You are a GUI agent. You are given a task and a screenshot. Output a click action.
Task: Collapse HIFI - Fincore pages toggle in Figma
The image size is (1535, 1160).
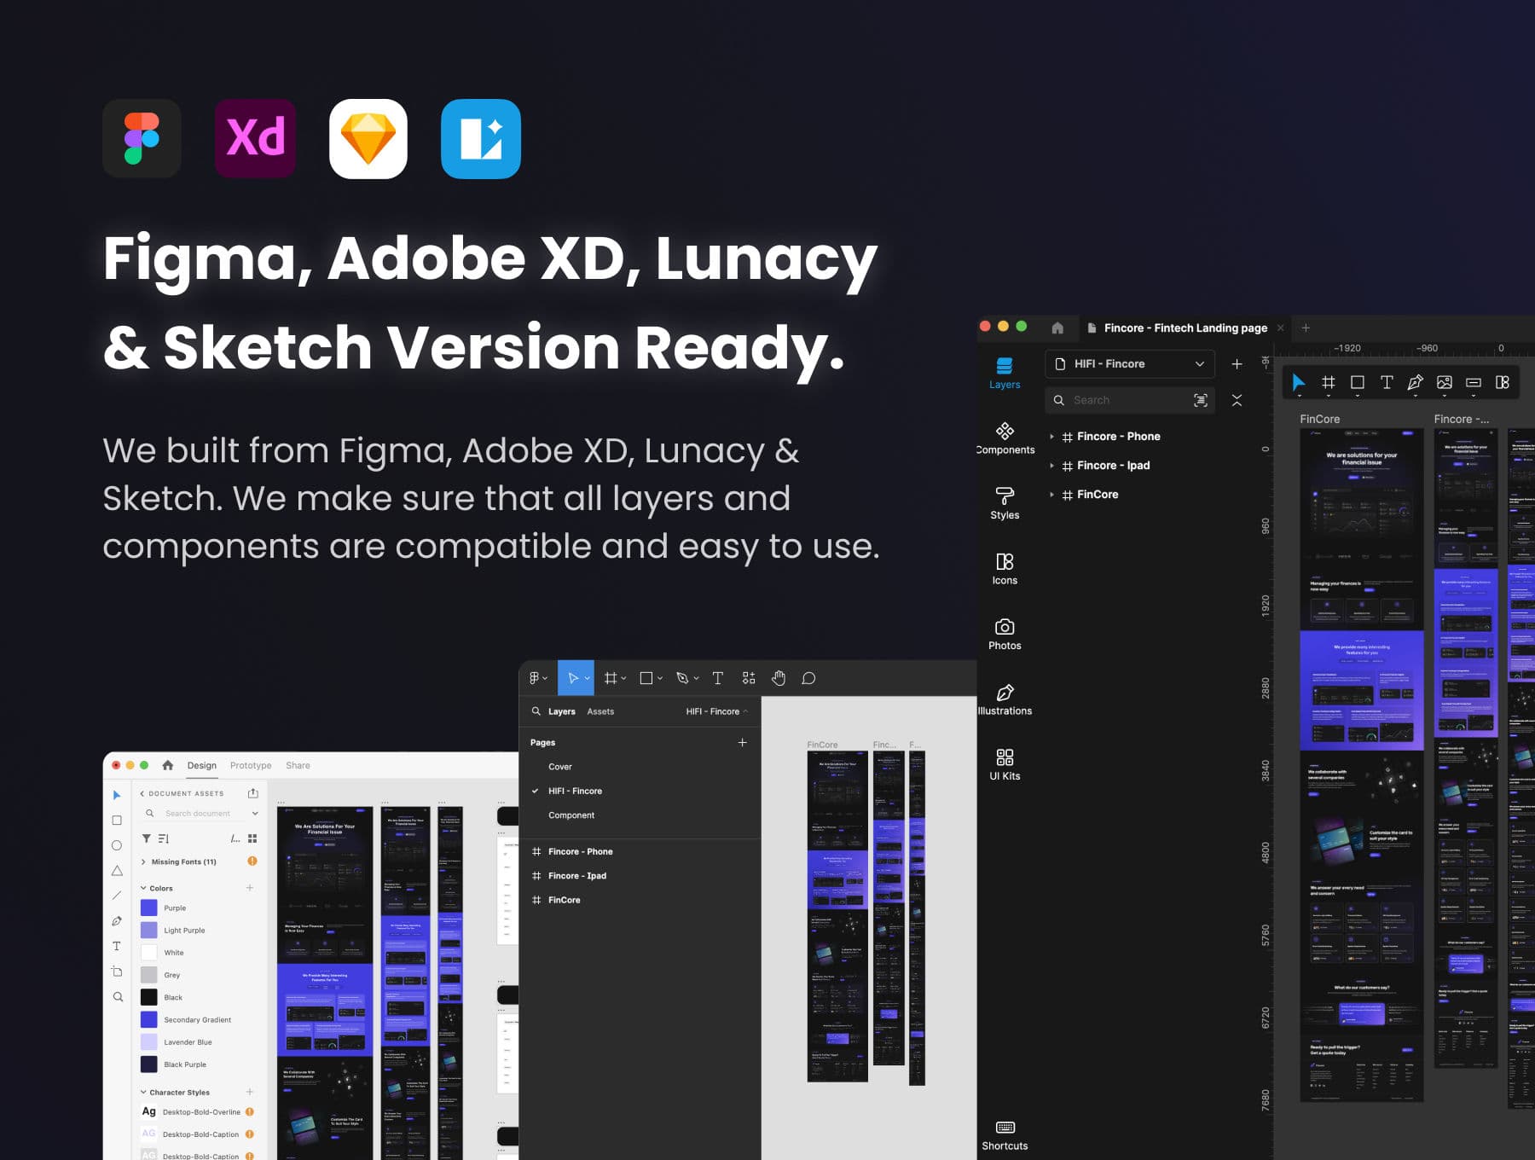tap(717, 711)
